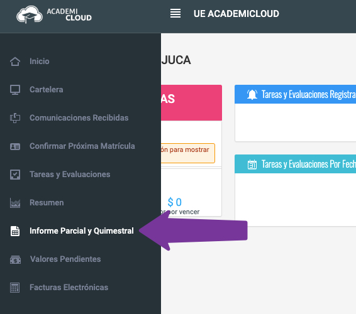The width and height of the screenshot is (356, 314).
Task: Click the $ 0 amount
Action: (x=174, y=202)
